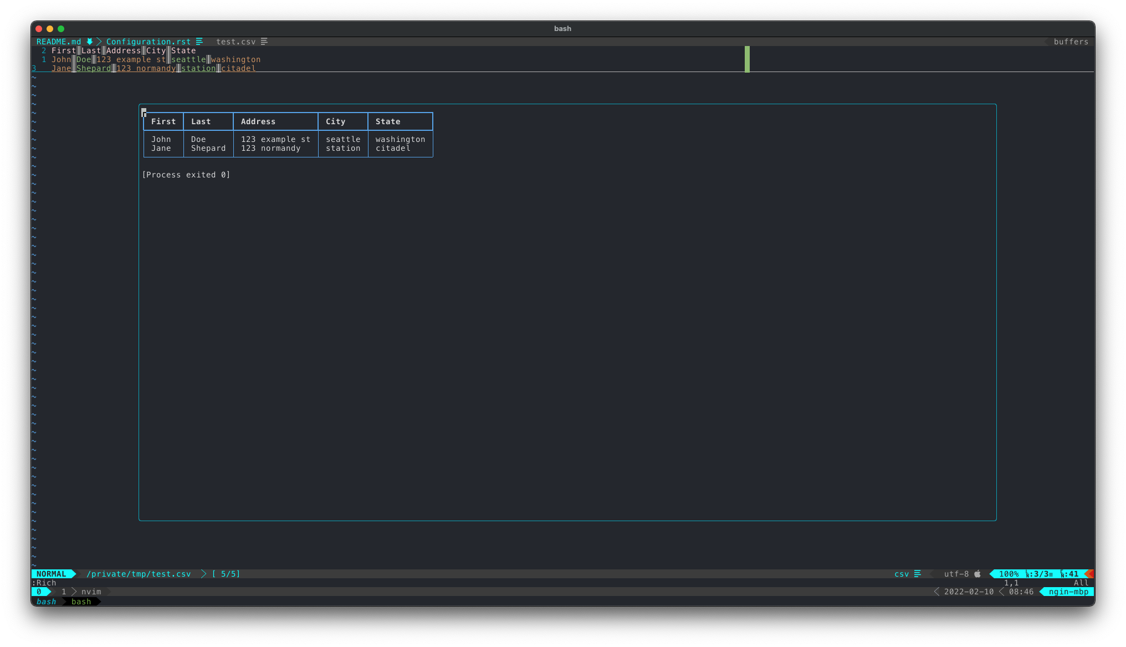
Task: Click the Apple file-format icon in statusline
Action: pos(977,574)
